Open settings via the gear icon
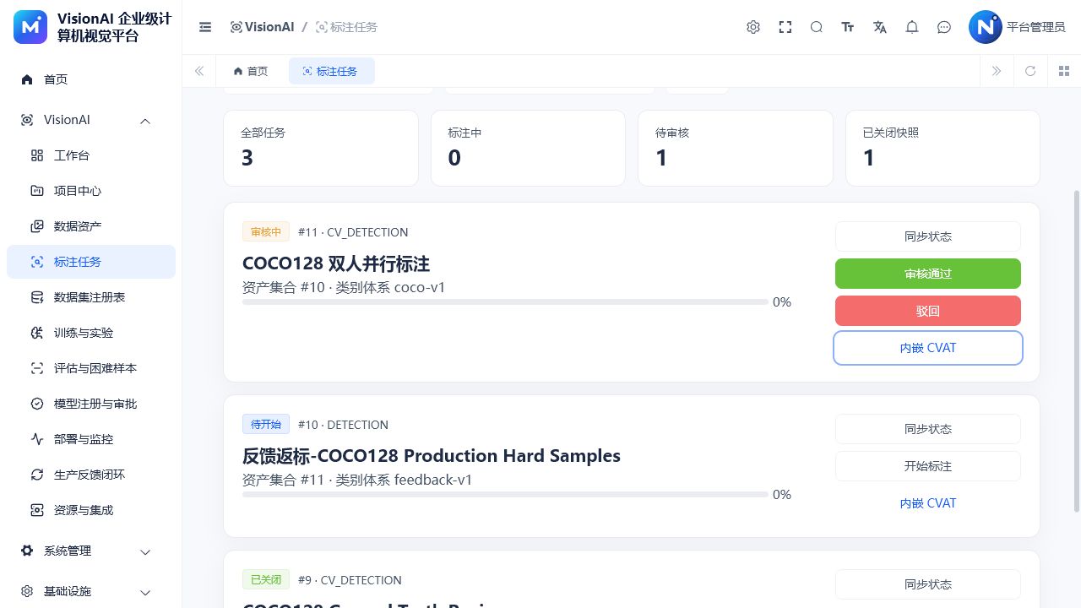The height and width of the screenshot is (608, 1081). click(x=753, y=27)
